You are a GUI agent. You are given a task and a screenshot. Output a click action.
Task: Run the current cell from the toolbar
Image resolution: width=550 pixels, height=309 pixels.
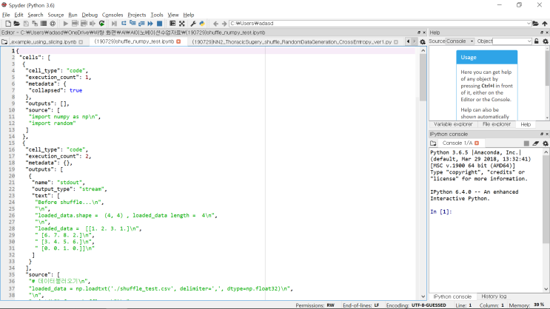click(x=75, y=24)
